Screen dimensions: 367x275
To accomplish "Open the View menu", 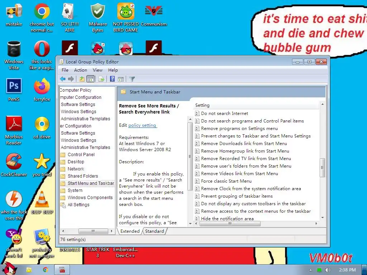I will (97, 70).
